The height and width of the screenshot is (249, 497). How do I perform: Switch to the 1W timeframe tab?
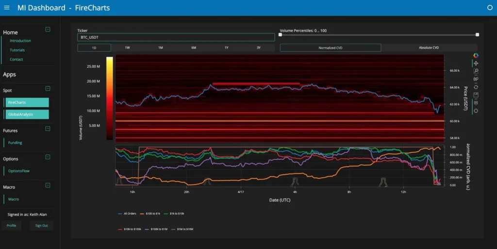point(127,48)
